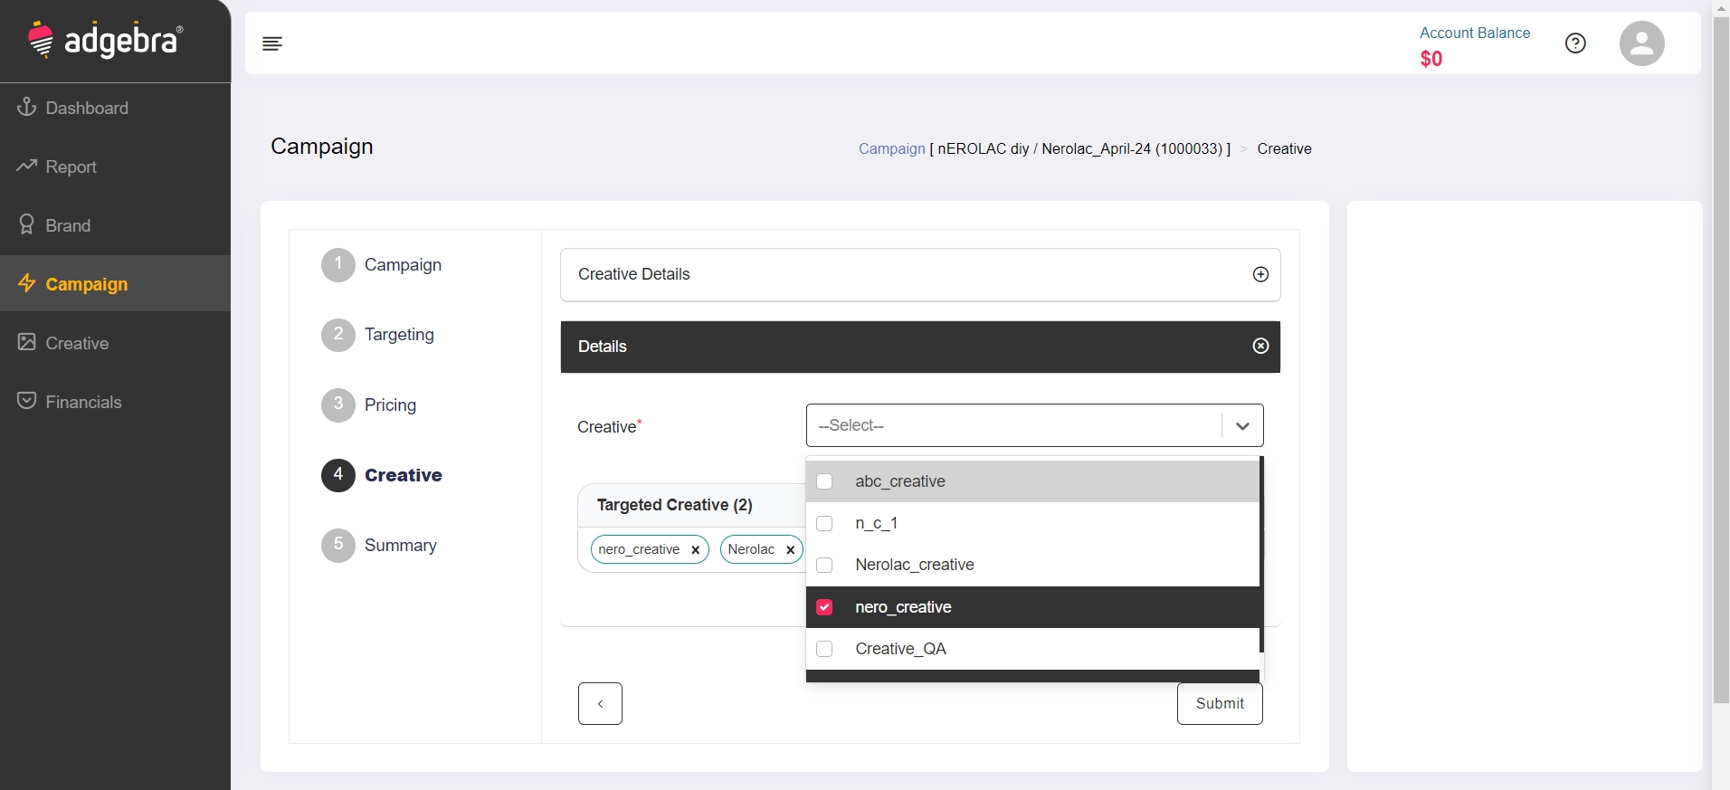
Task: Uncheck the nero_creative checkbox
Action: tap(824, 607)
